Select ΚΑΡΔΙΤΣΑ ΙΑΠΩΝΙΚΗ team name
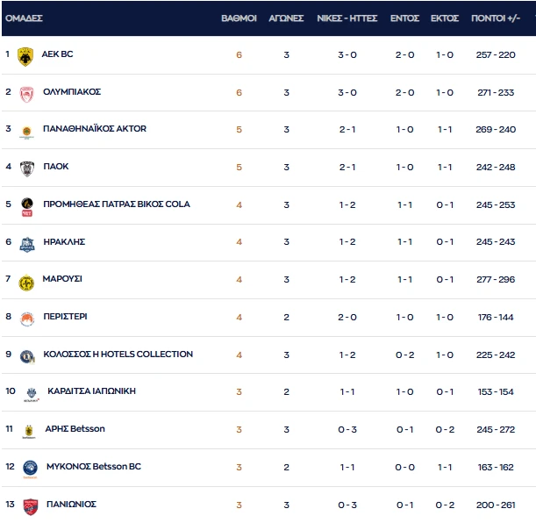This screenshot has height=523, width=536. coord(91,391)
